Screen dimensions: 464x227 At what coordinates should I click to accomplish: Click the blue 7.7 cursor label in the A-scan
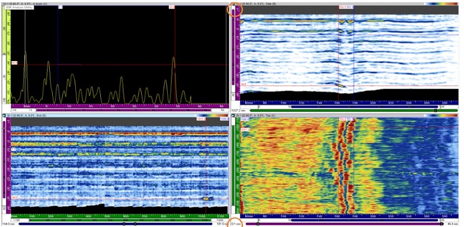pyautogui.click(x=60, y=7)
